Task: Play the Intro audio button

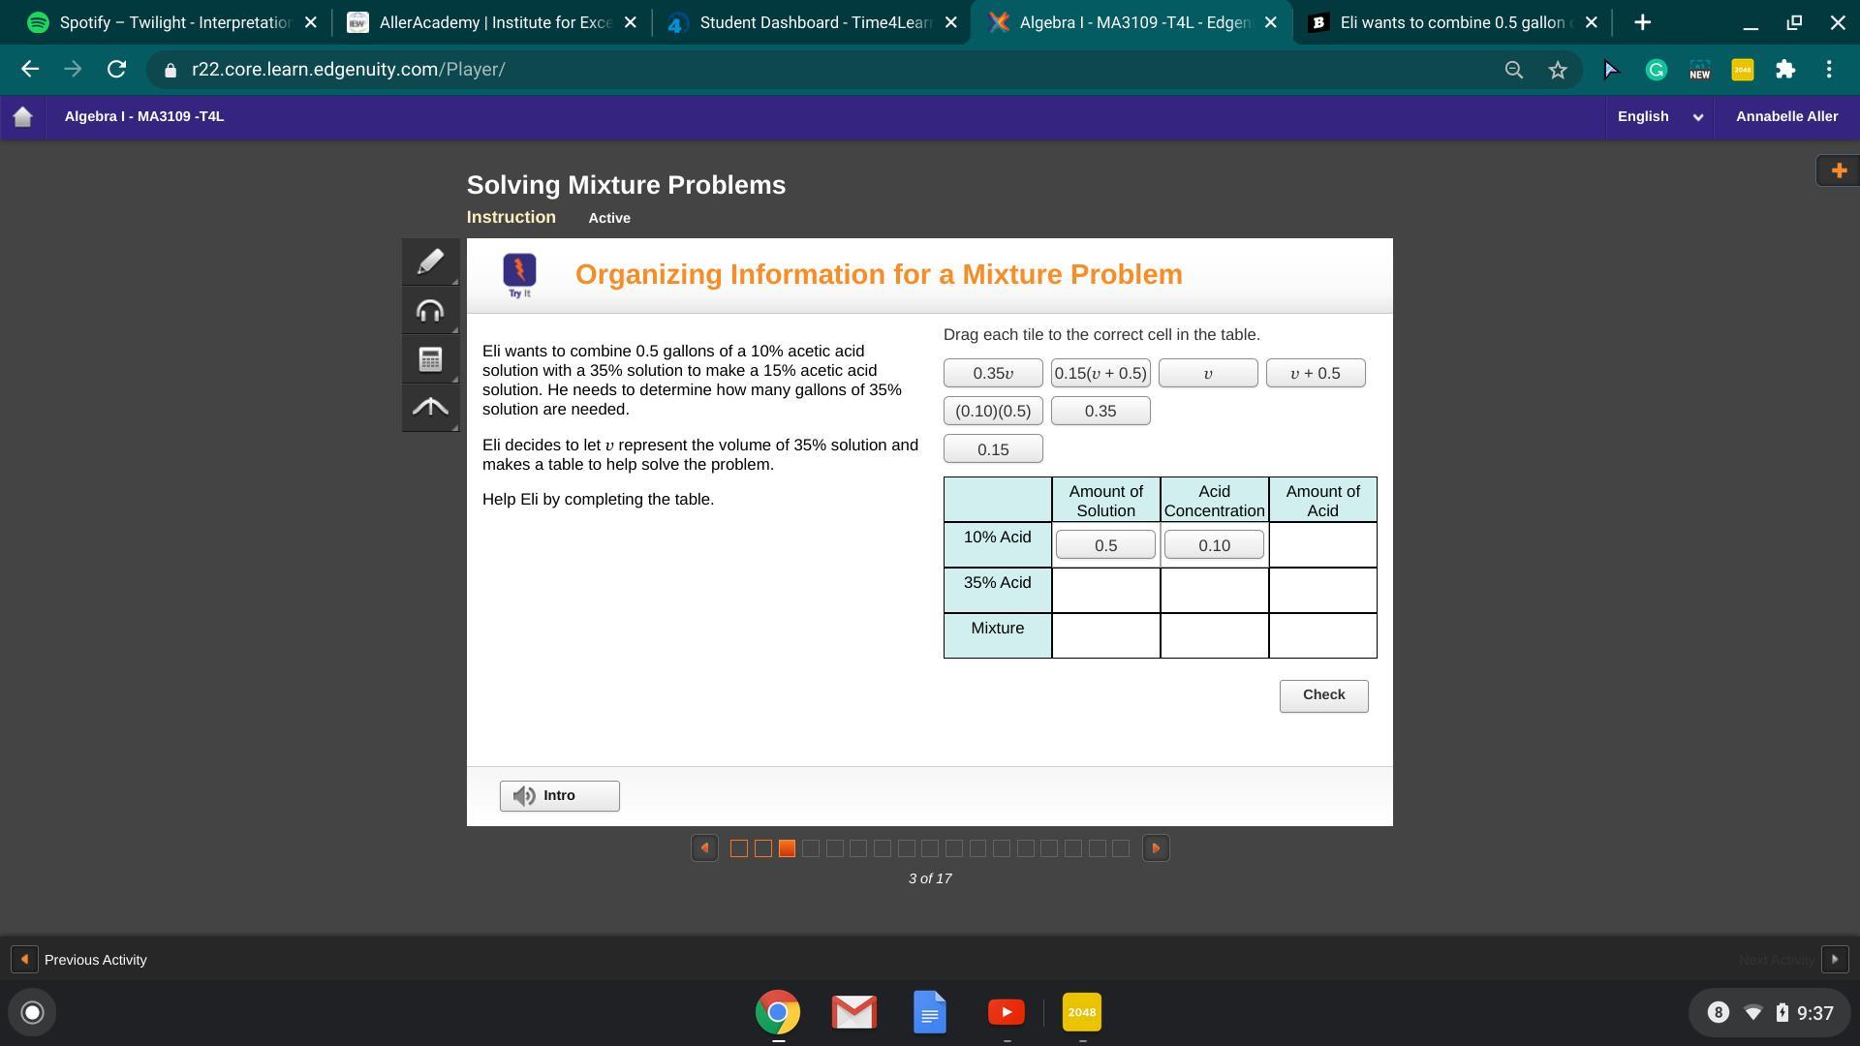Action: [559, 796]
